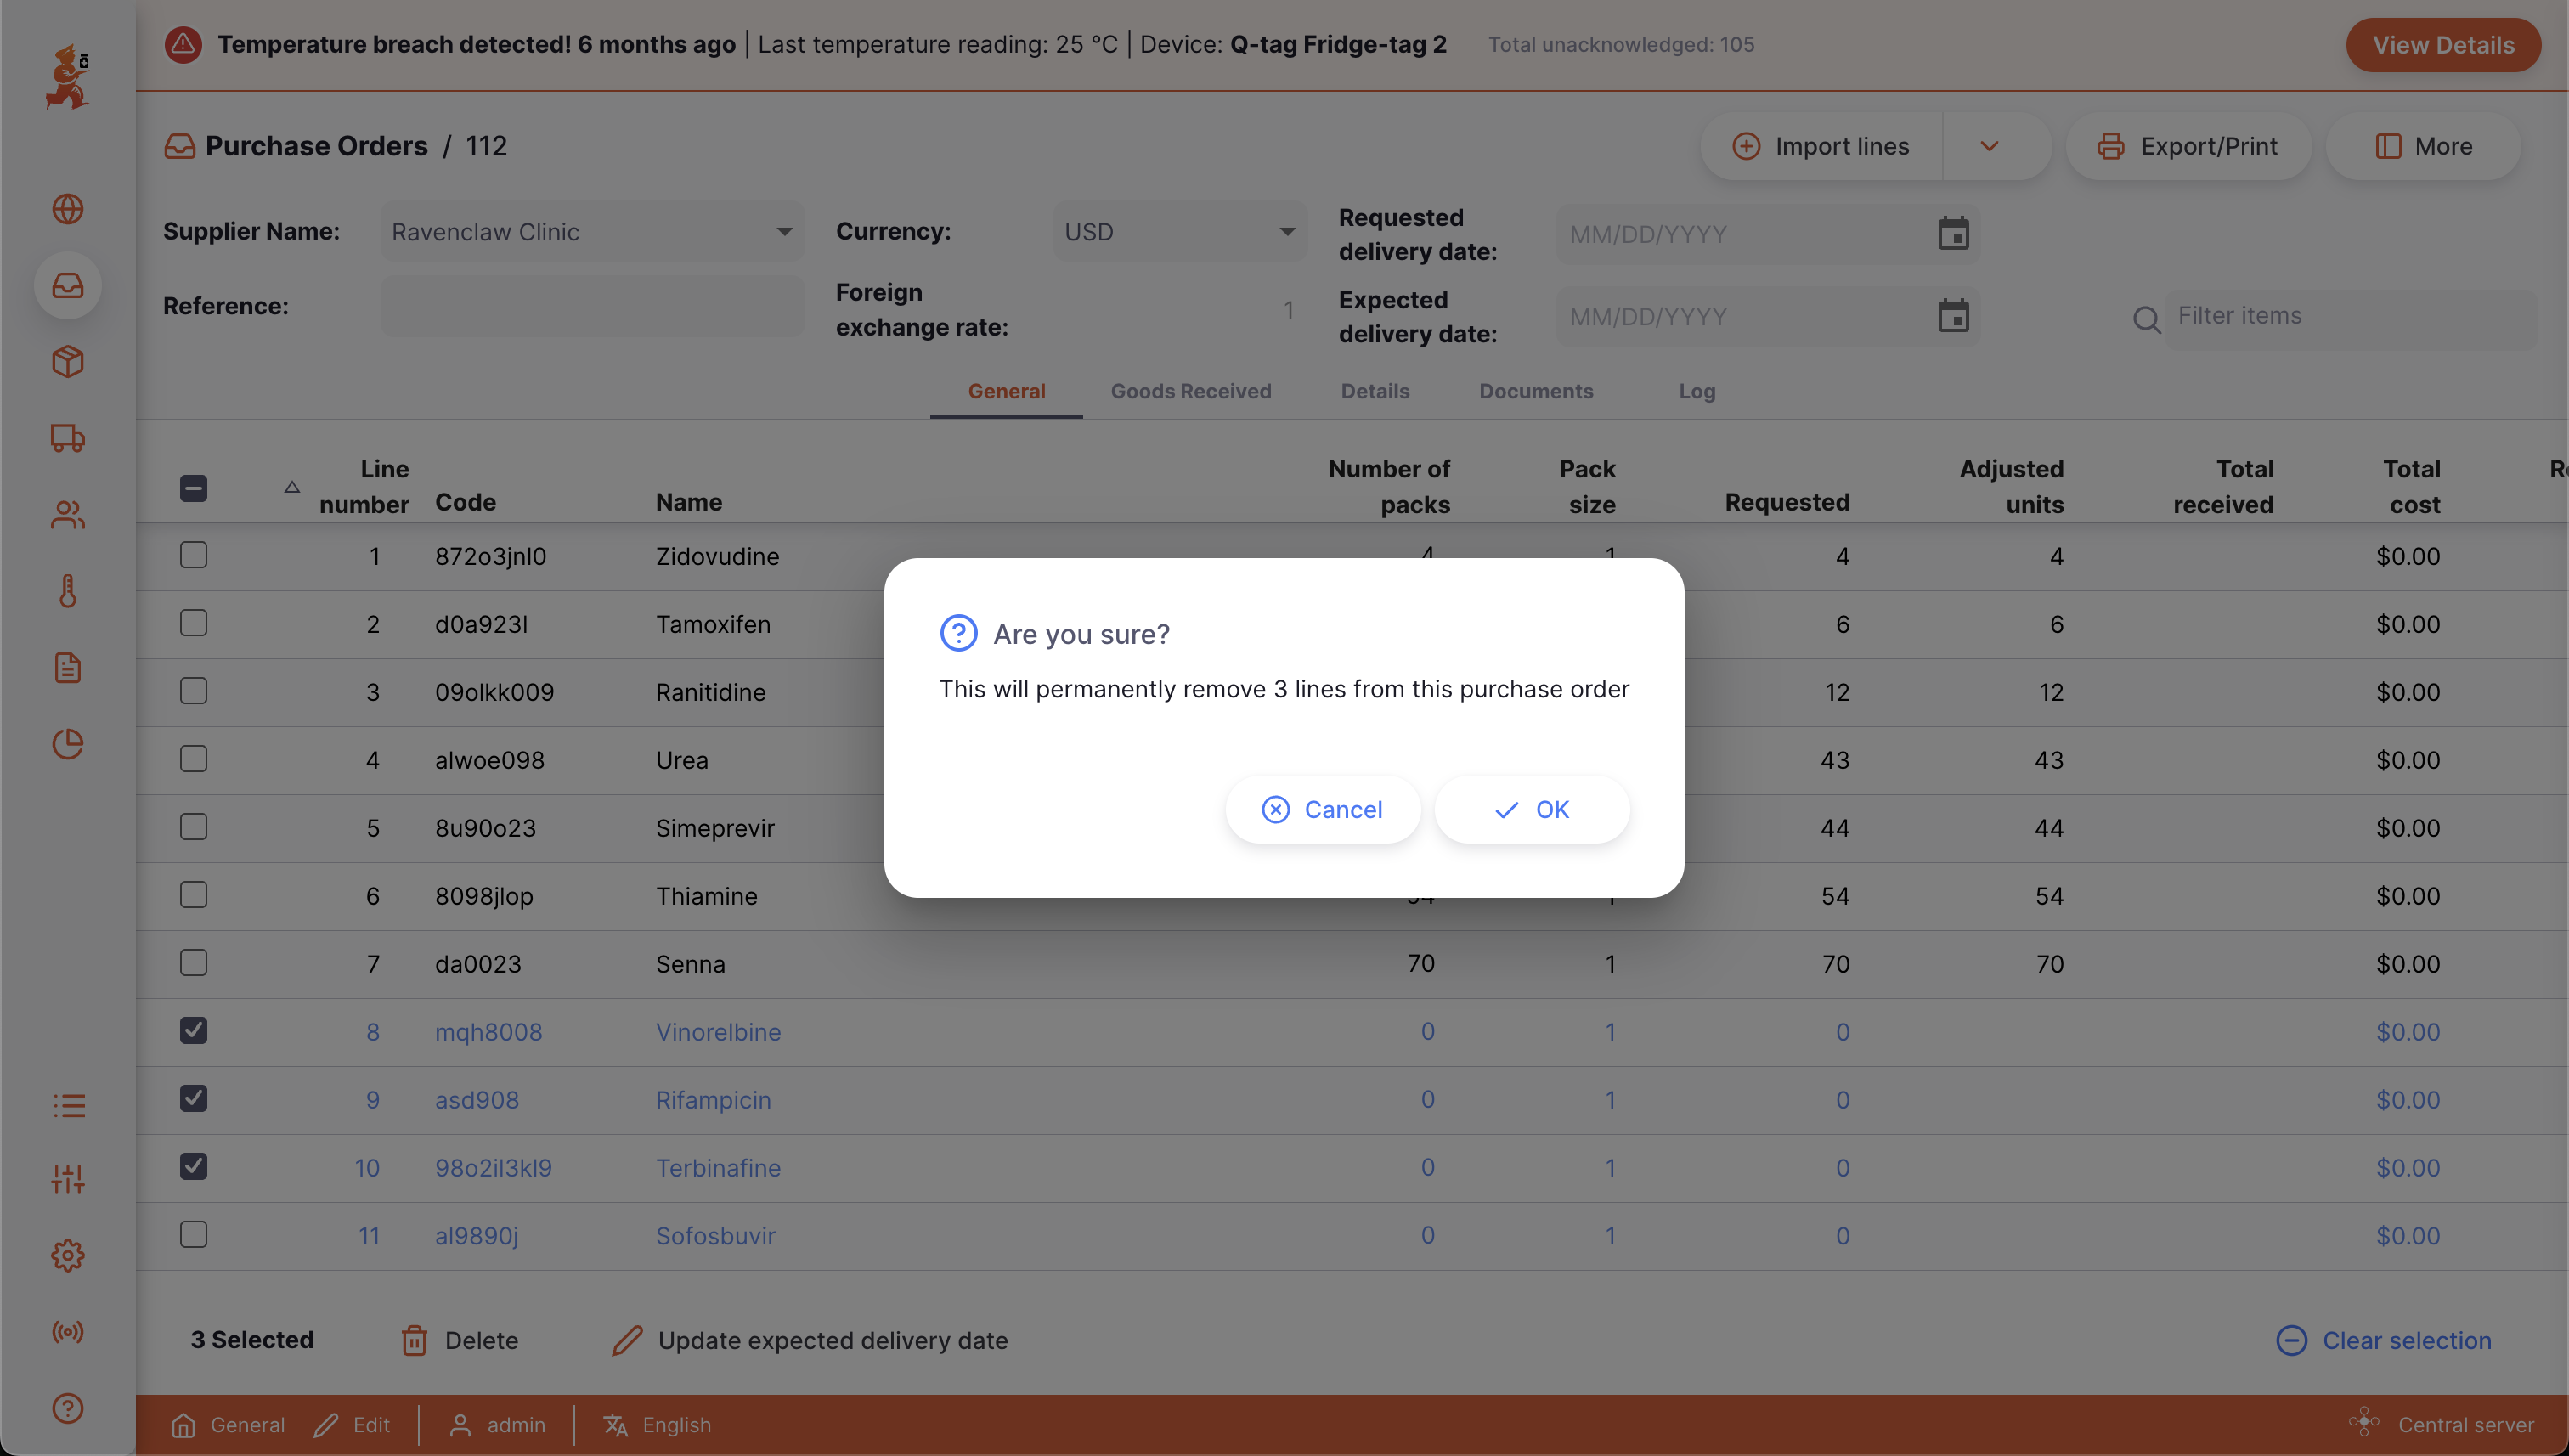Click the Dashboard globe sidebar icon
Screen dimensions: 2569x1456
67,209
